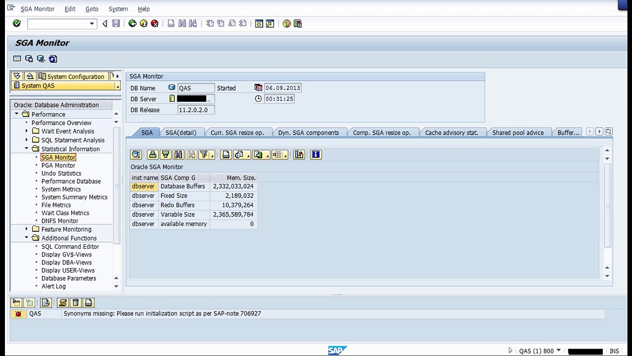
Task: Click the Export icon in ALV toolbar
Action: point(258,155)
